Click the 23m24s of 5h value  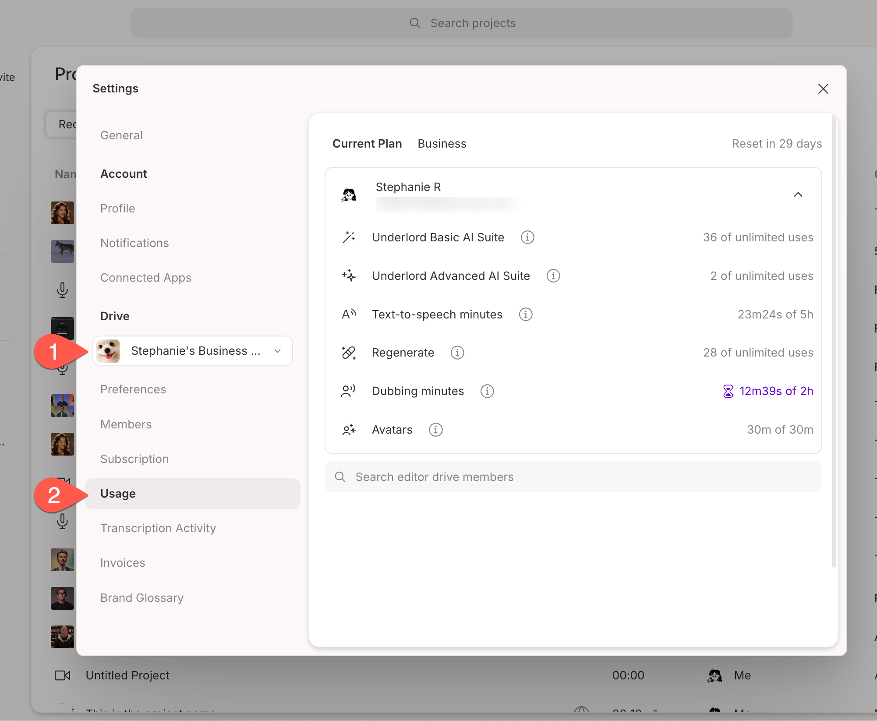tap(775, 315)
